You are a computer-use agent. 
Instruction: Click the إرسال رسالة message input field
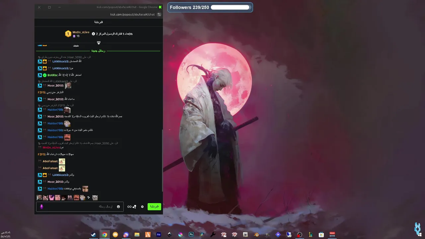(80, 206)
